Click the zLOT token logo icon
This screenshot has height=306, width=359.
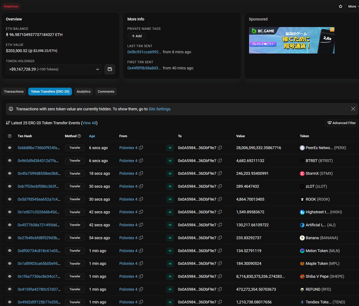coord(302,186)
